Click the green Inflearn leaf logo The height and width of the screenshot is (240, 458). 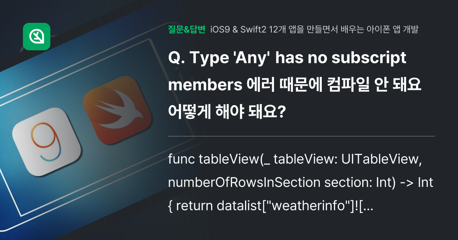(x=37, y=37)
